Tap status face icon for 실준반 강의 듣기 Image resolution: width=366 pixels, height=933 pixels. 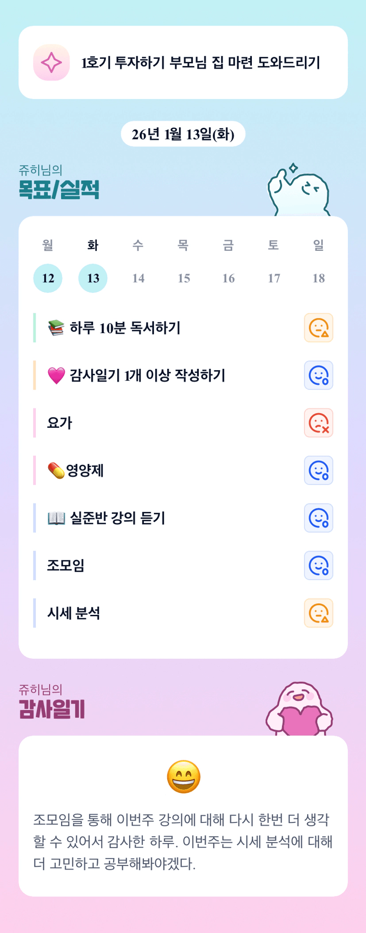318,518
